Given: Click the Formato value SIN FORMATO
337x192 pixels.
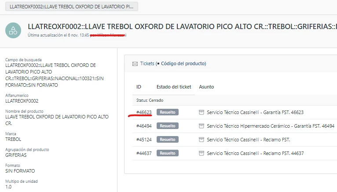Looking at the screenshot, I should [20, 171].
